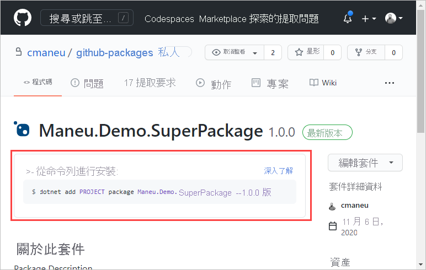Viewport: 426px width, 270px height.
Task: Open 探索的提取問題 header link
Action: tap(284, 19)
